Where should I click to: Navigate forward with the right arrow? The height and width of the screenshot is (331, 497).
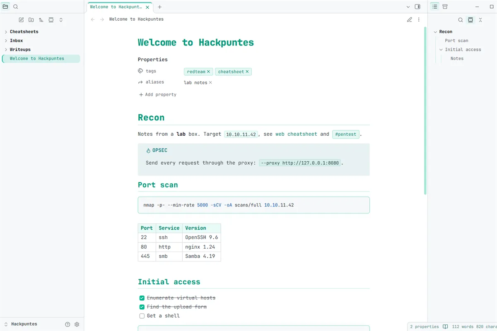(x=102, y=19)
